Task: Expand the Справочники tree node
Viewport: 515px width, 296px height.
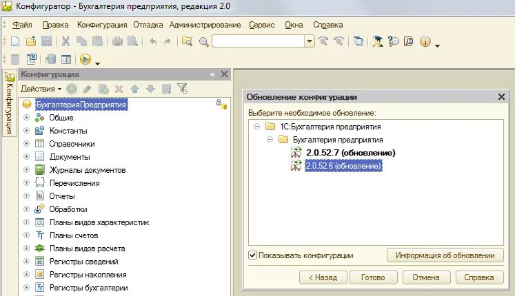Action: click(x=27, y=144)
